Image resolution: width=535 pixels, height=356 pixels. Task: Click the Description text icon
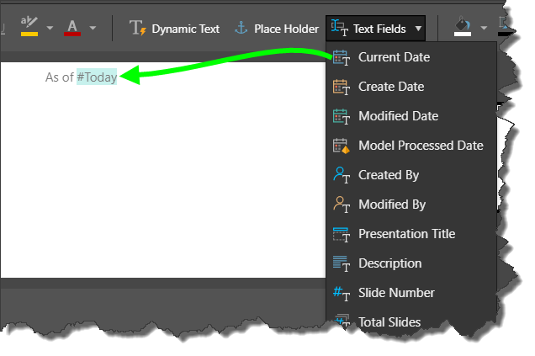coord(341,263)
